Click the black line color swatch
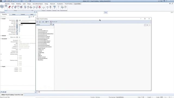This screenshot has width=174, height=98. tap(28, 23)
